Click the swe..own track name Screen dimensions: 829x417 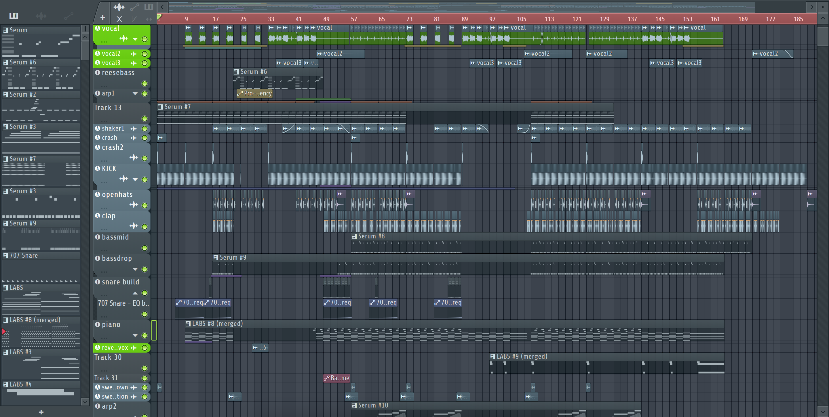(x=115, y=387)
